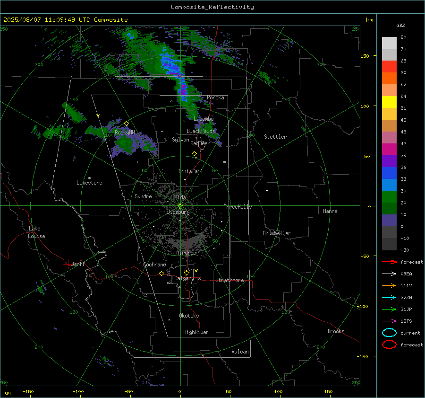
Task: Select the magenta 39 dBZ color swatch
Action: pos(389,149)
